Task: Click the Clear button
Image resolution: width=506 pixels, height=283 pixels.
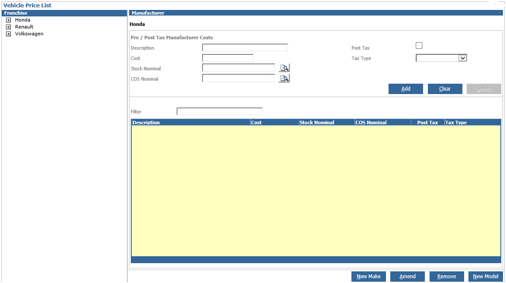Action: pyautogui.click(x=445, y=89)
